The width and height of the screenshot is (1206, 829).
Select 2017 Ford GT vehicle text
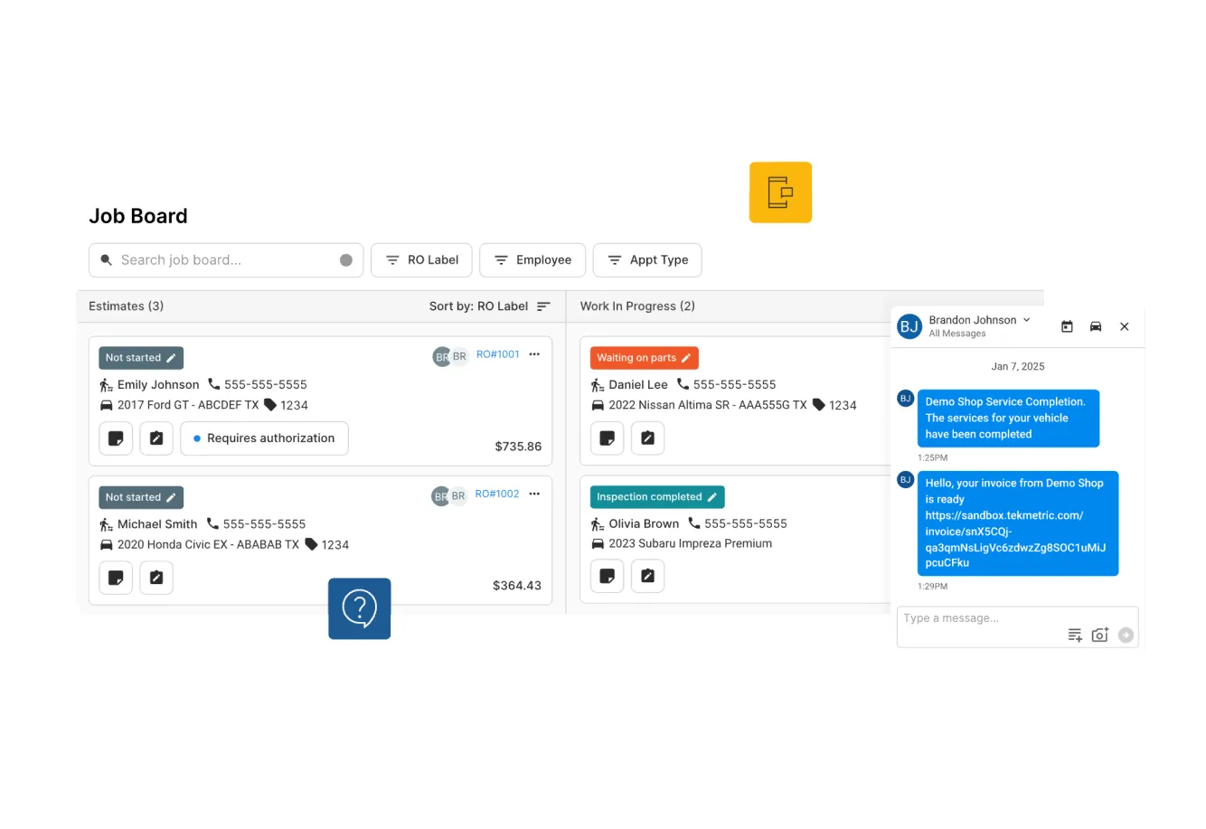click(188, 405)
